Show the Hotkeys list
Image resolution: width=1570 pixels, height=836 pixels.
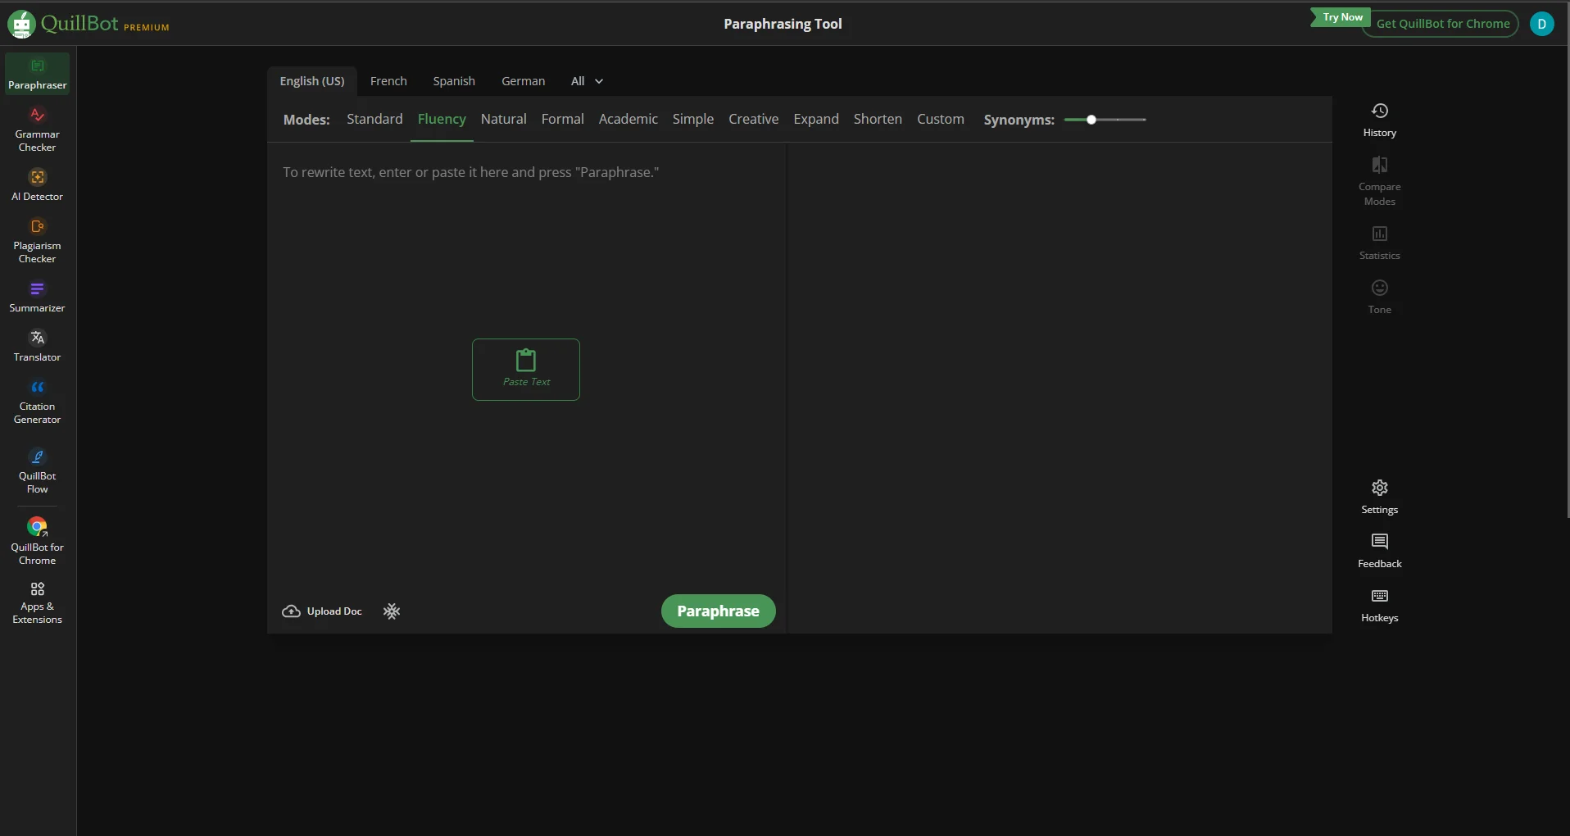[1380, 605]
